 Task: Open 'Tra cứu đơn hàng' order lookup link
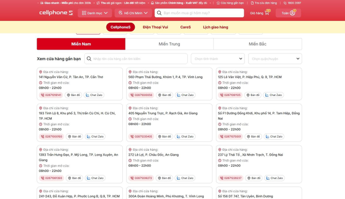[264, 3]
